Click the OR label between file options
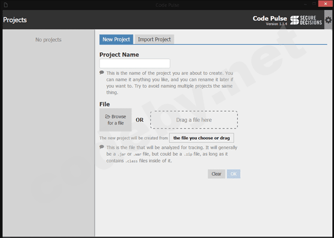Viewport: 334px width, 238px height. [139, 120]
